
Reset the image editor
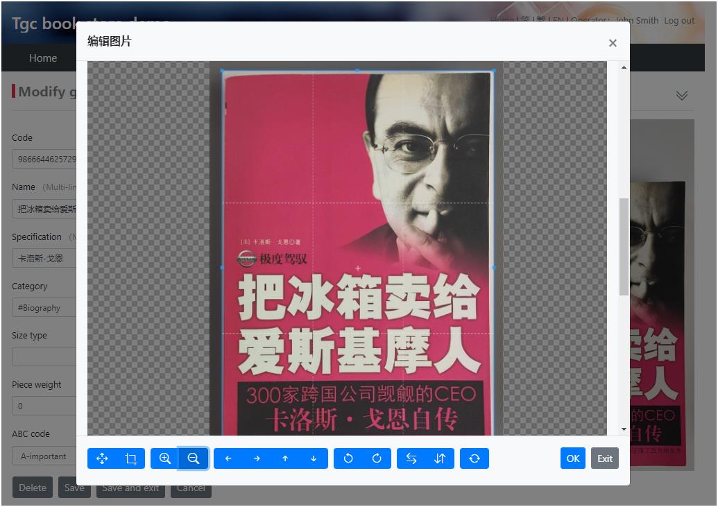point(475,458)
